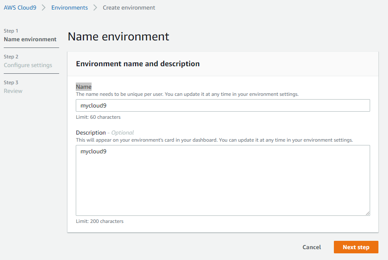The height and width of the screenshot is (260, 388).
Task: Click the highlighted Name label
Action: coord(84,87)
